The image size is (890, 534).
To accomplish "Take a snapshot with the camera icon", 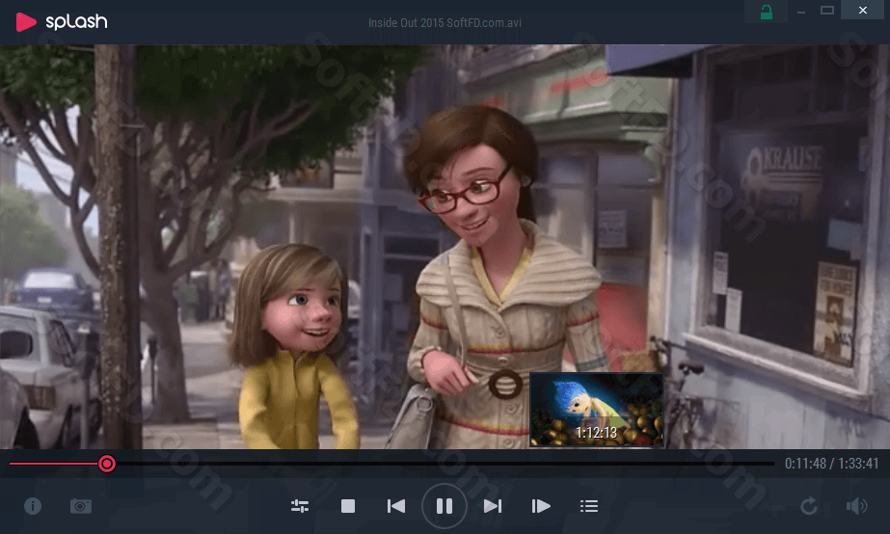I will 81,506.
